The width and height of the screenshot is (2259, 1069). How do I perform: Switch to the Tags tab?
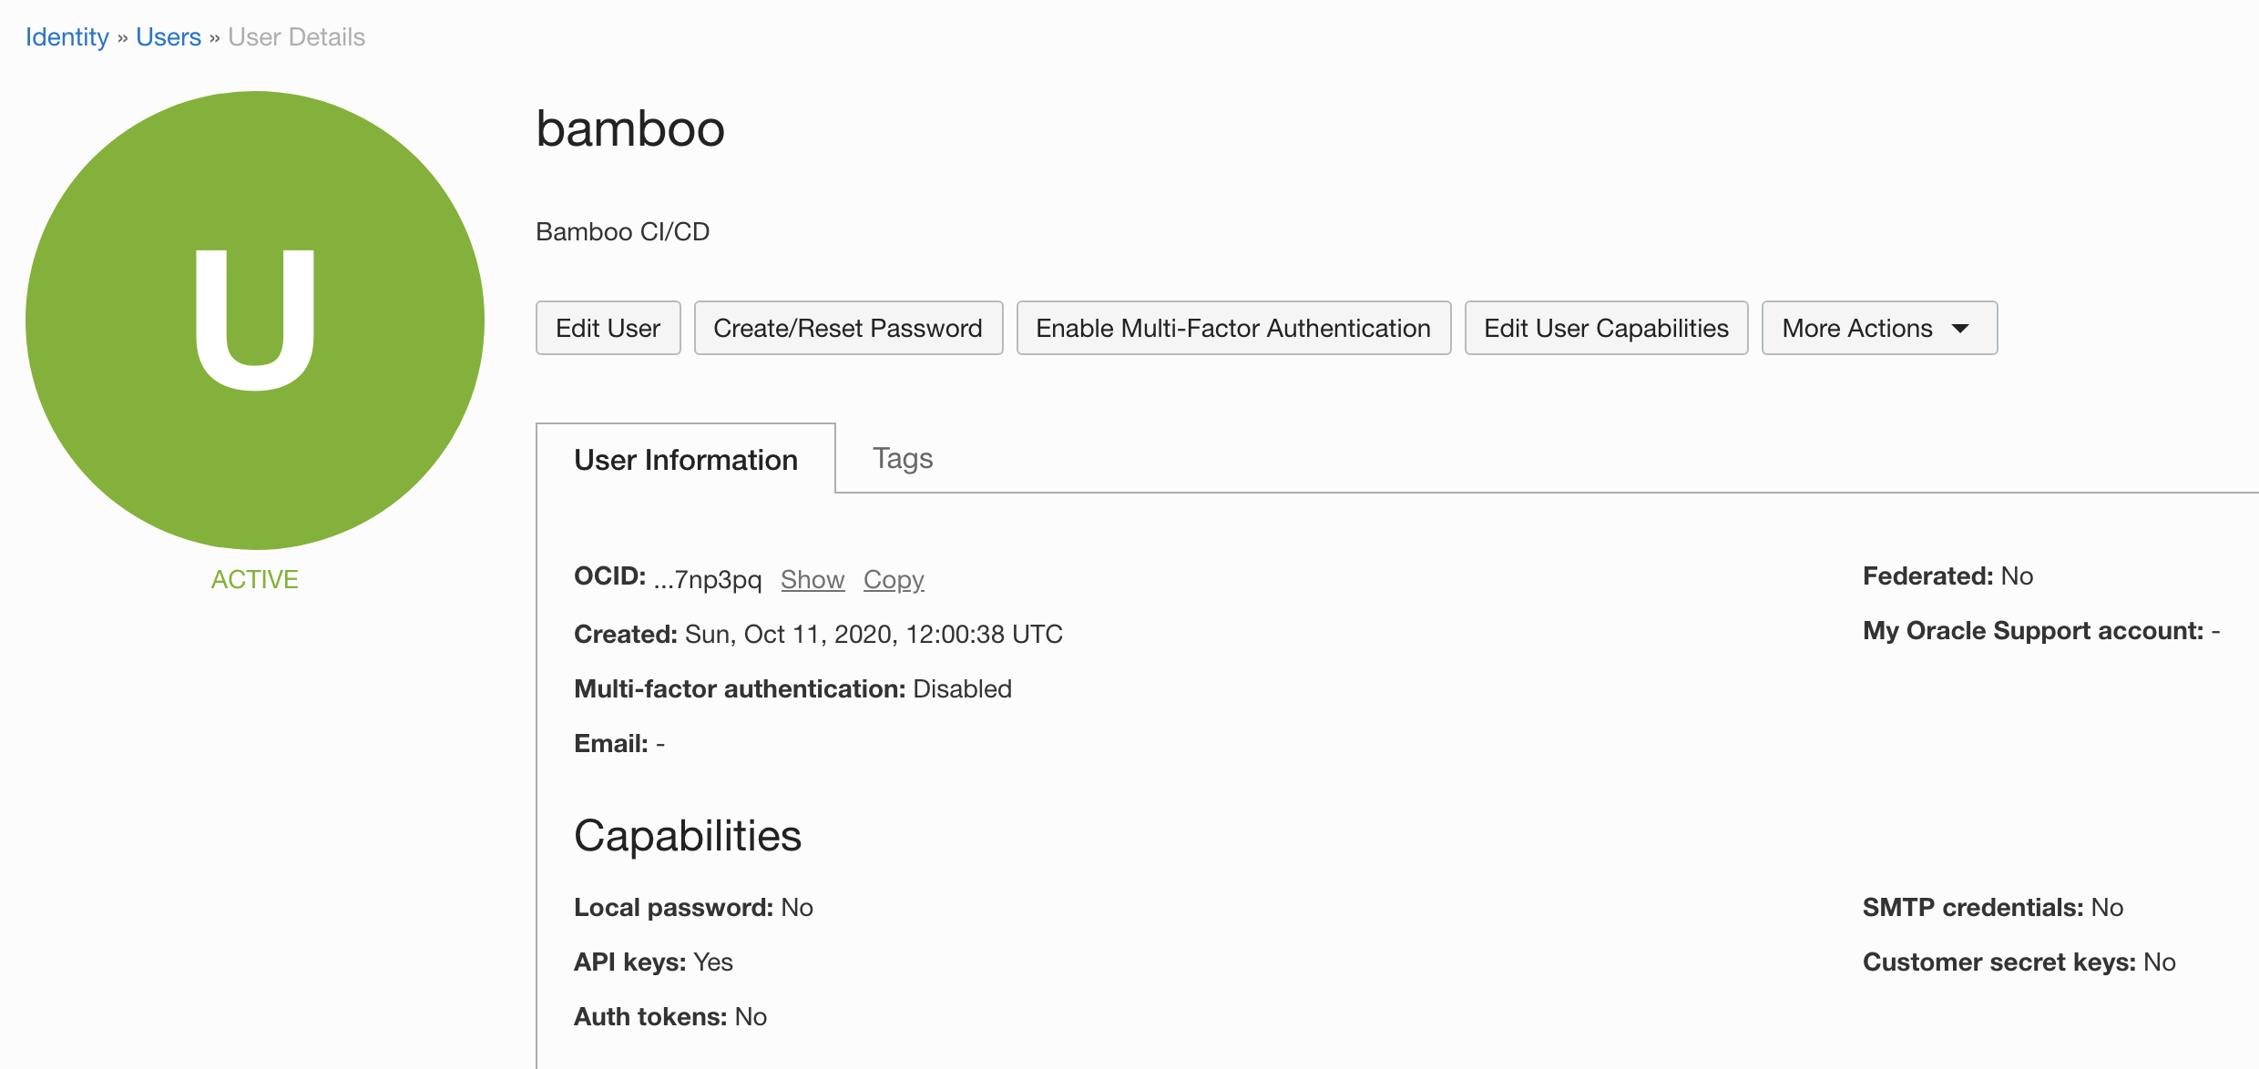pos(903,458)
